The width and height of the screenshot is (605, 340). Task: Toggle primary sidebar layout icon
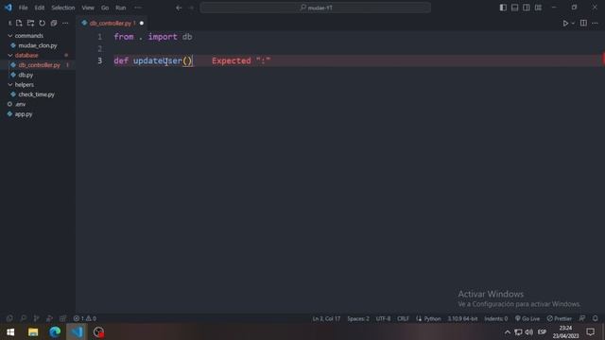point(503,8)
